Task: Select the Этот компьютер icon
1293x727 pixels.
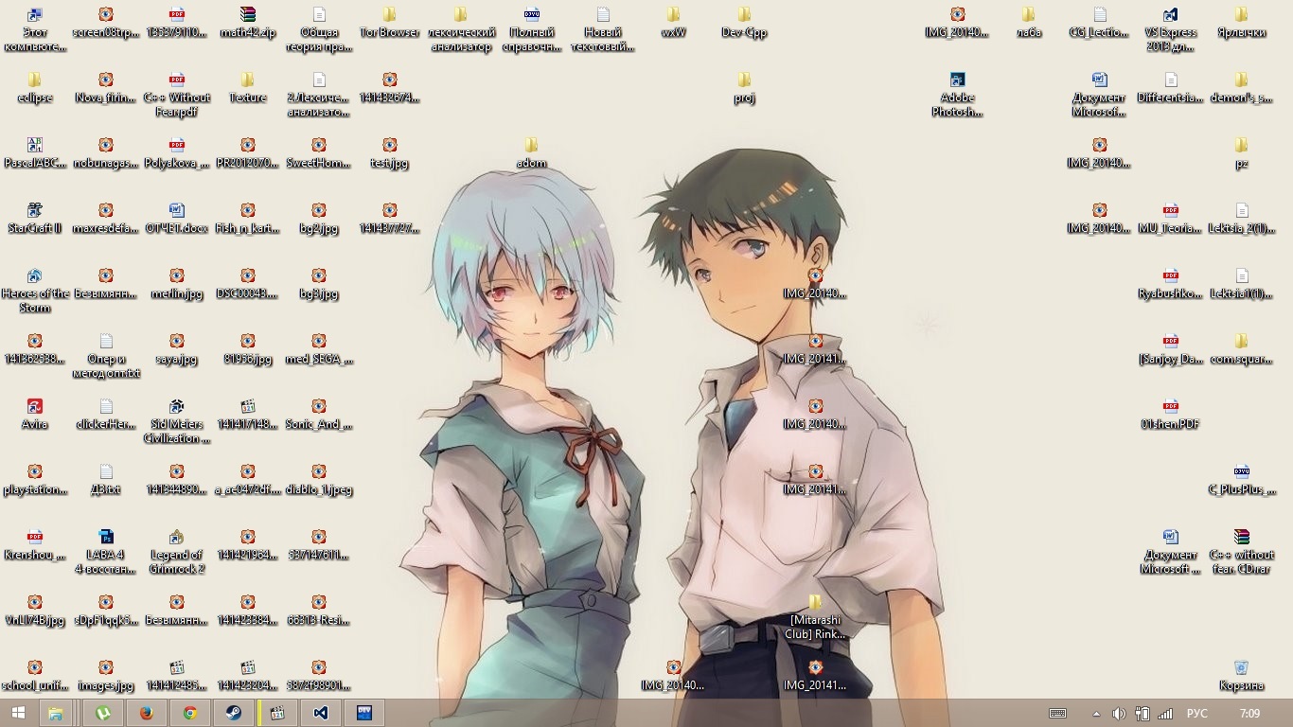Action: click(35, 29)
